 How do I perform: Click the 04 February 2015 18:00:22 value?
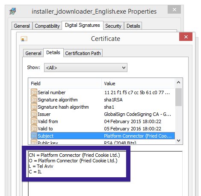[x=133, y=121]
